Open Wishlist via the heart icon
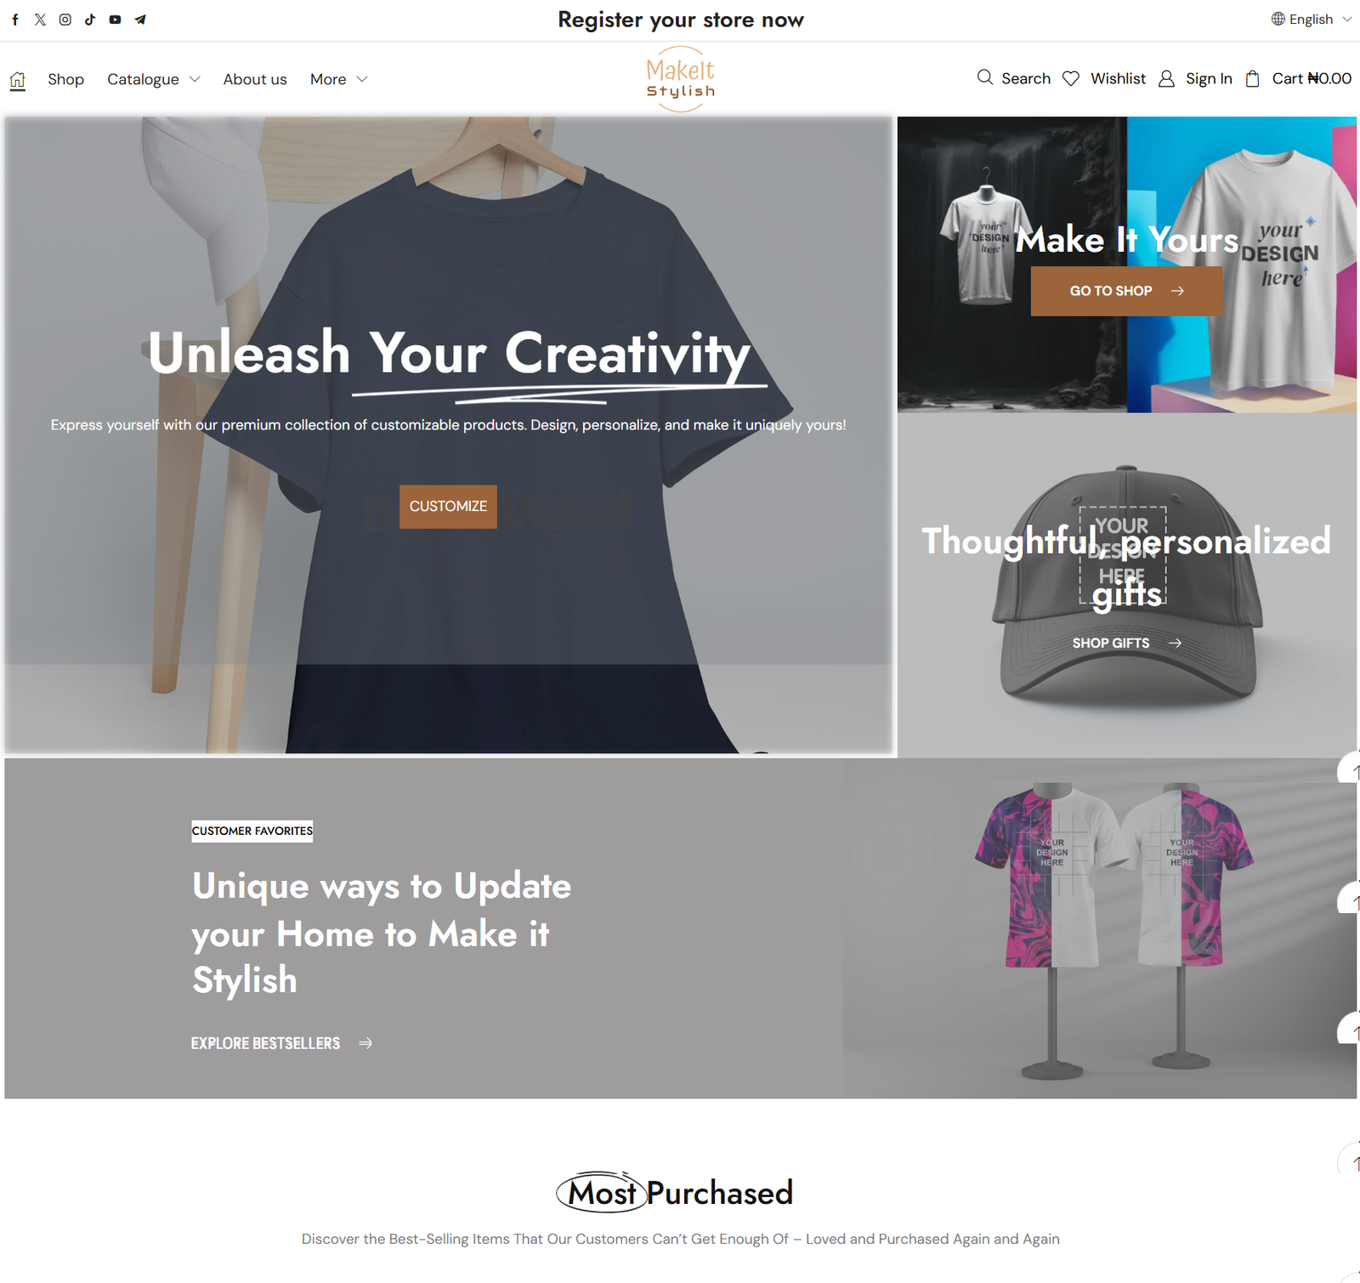 click(x=1071, y=78)
